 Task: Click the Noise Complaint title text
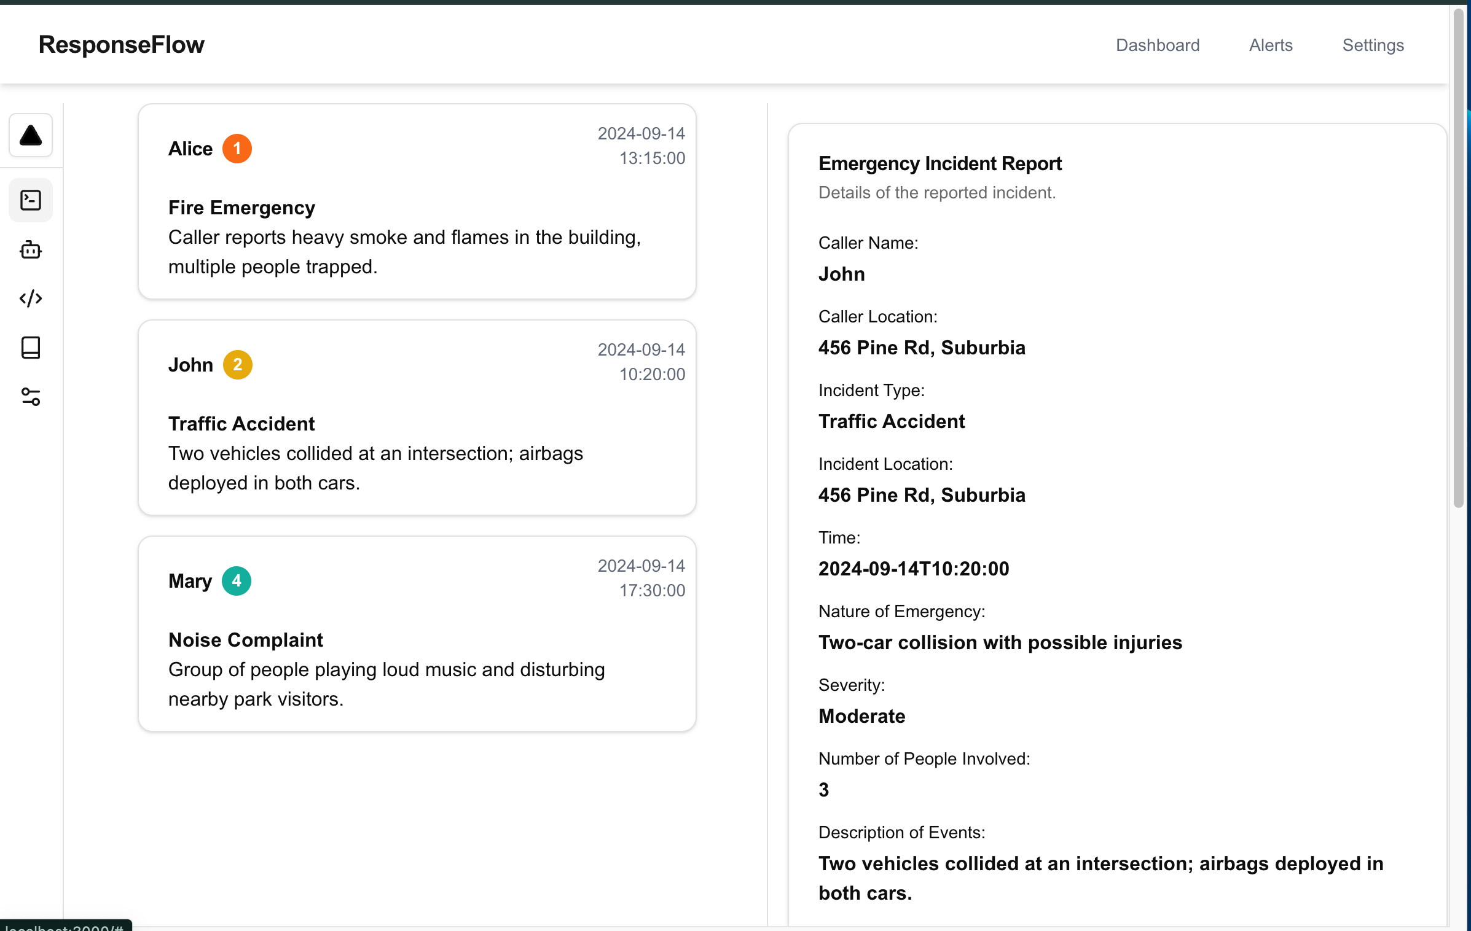point(245,640)
